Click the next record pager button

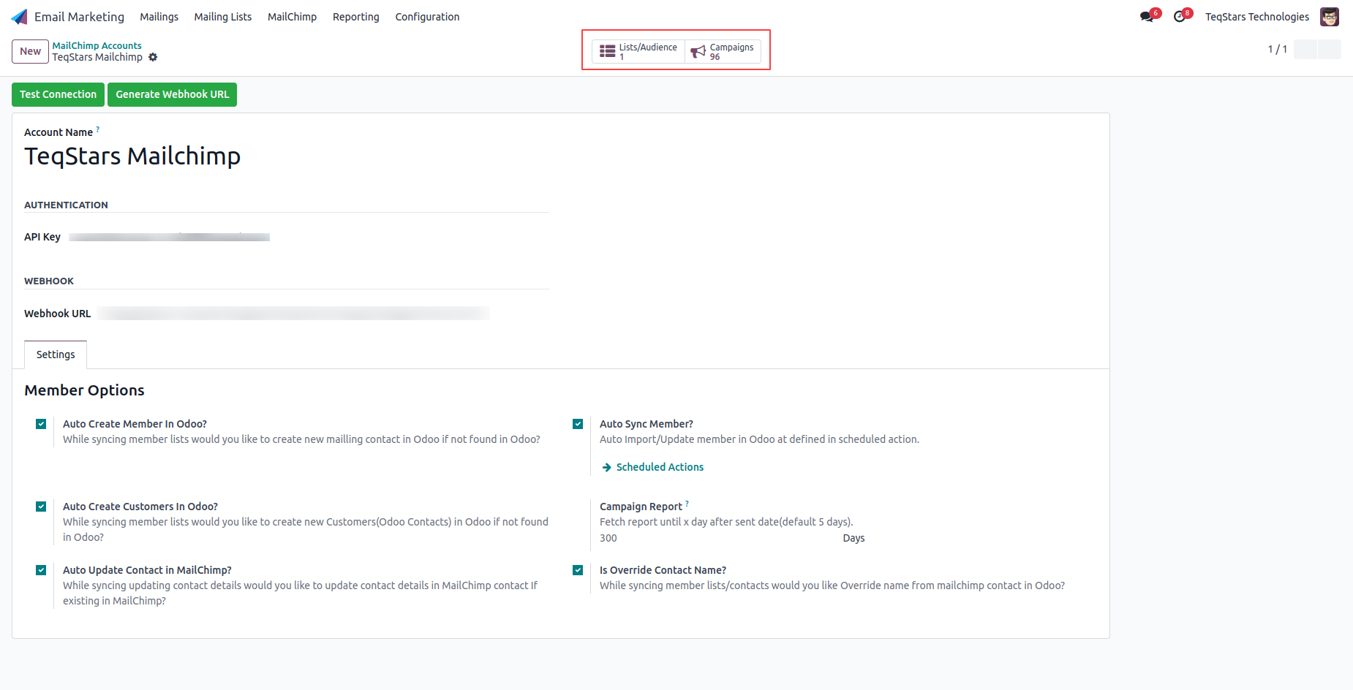pyautogui.click(x=1330, y=49)
